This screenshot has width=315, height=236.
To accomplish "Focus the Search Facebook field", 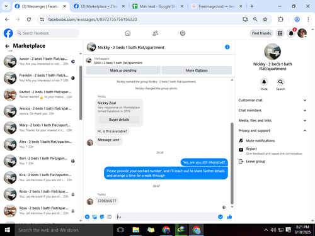I will [x=47, y=33].
